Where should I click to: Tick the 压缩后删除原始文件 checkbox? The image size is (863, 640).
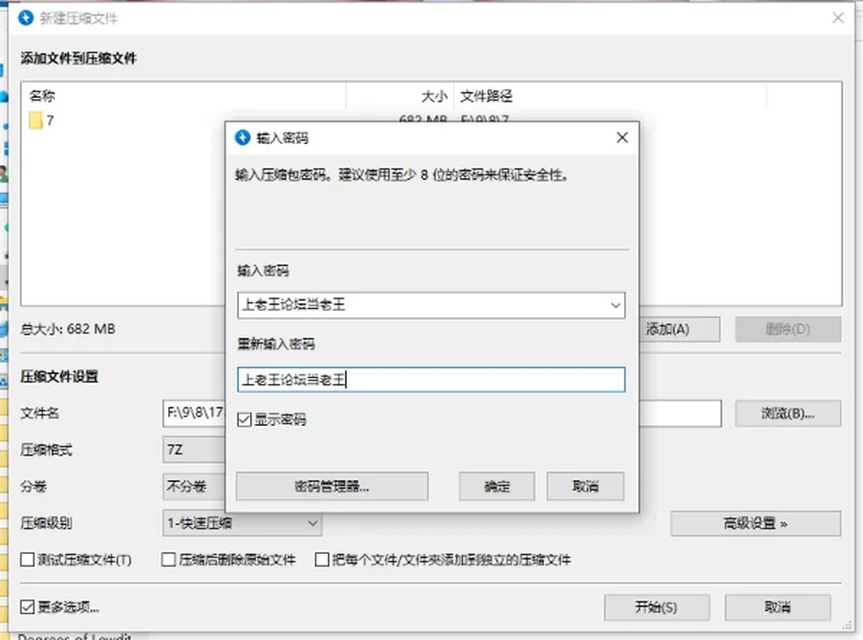(168, 560)
